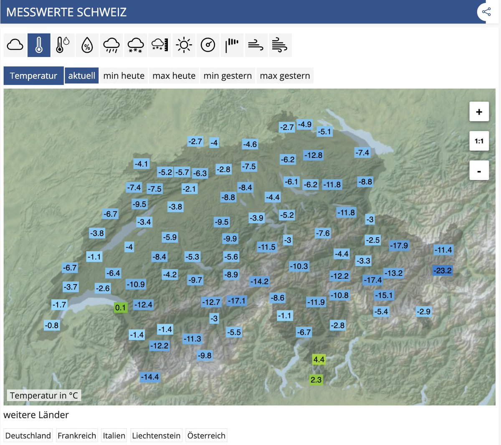Open the Deutschland country link
Viewport: 501px width, 445px height.
tap(28, 435)
